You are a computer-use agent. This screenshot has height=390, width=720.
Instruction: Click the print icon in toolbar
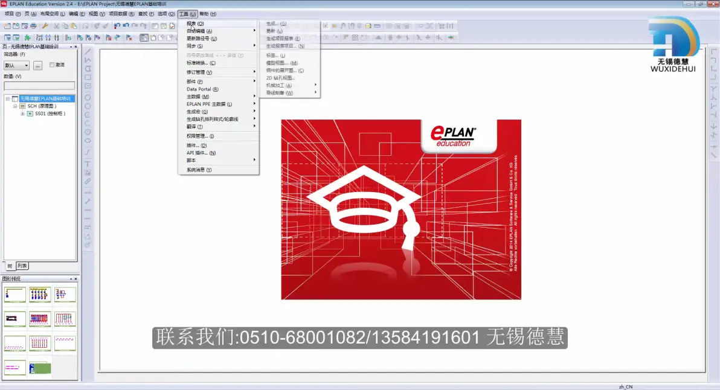[x=33, y=26]
